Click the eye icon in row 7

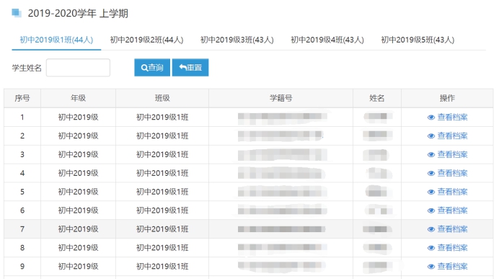click(x=431, y=229)
